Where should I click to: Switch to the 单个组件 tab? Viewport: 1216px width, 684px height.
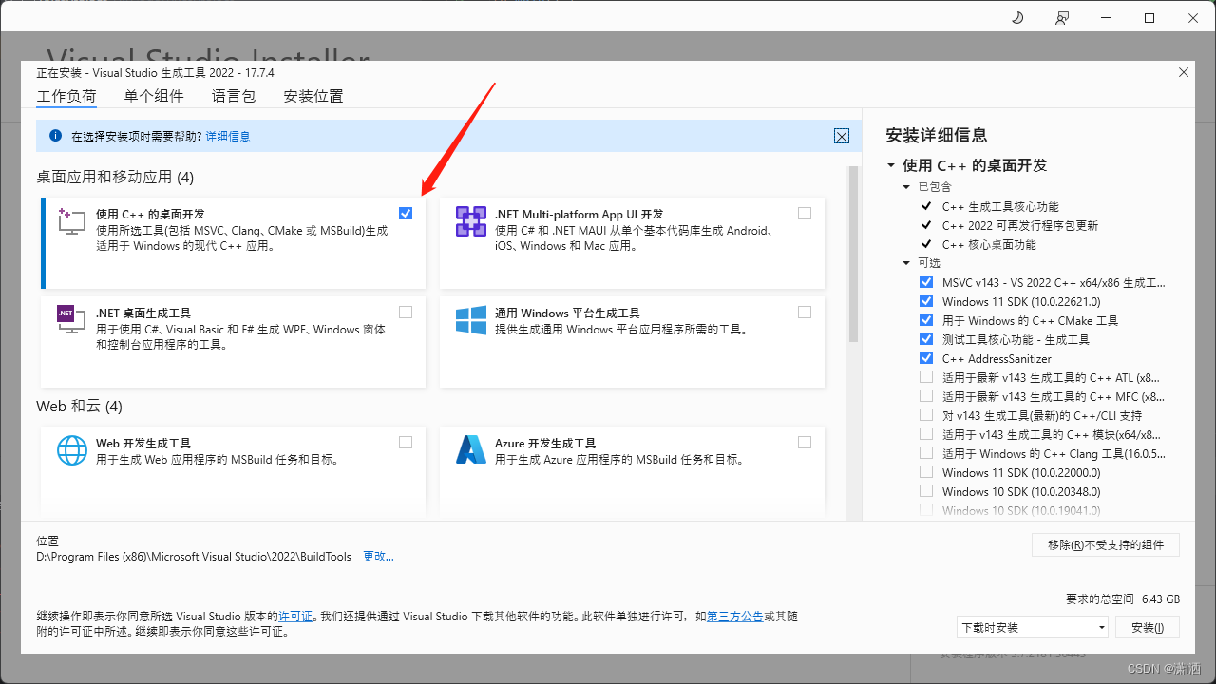coord(154,96)
